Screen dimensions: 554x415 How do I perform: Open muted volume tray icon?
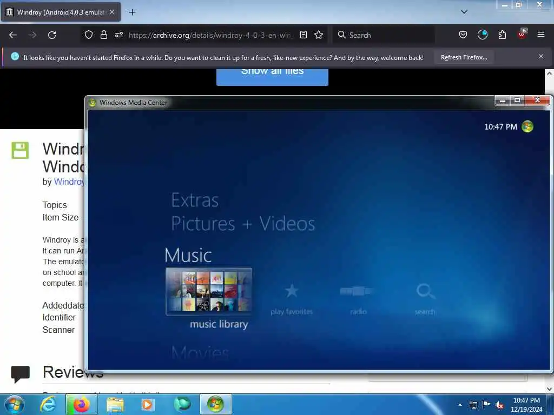(499, 405)
